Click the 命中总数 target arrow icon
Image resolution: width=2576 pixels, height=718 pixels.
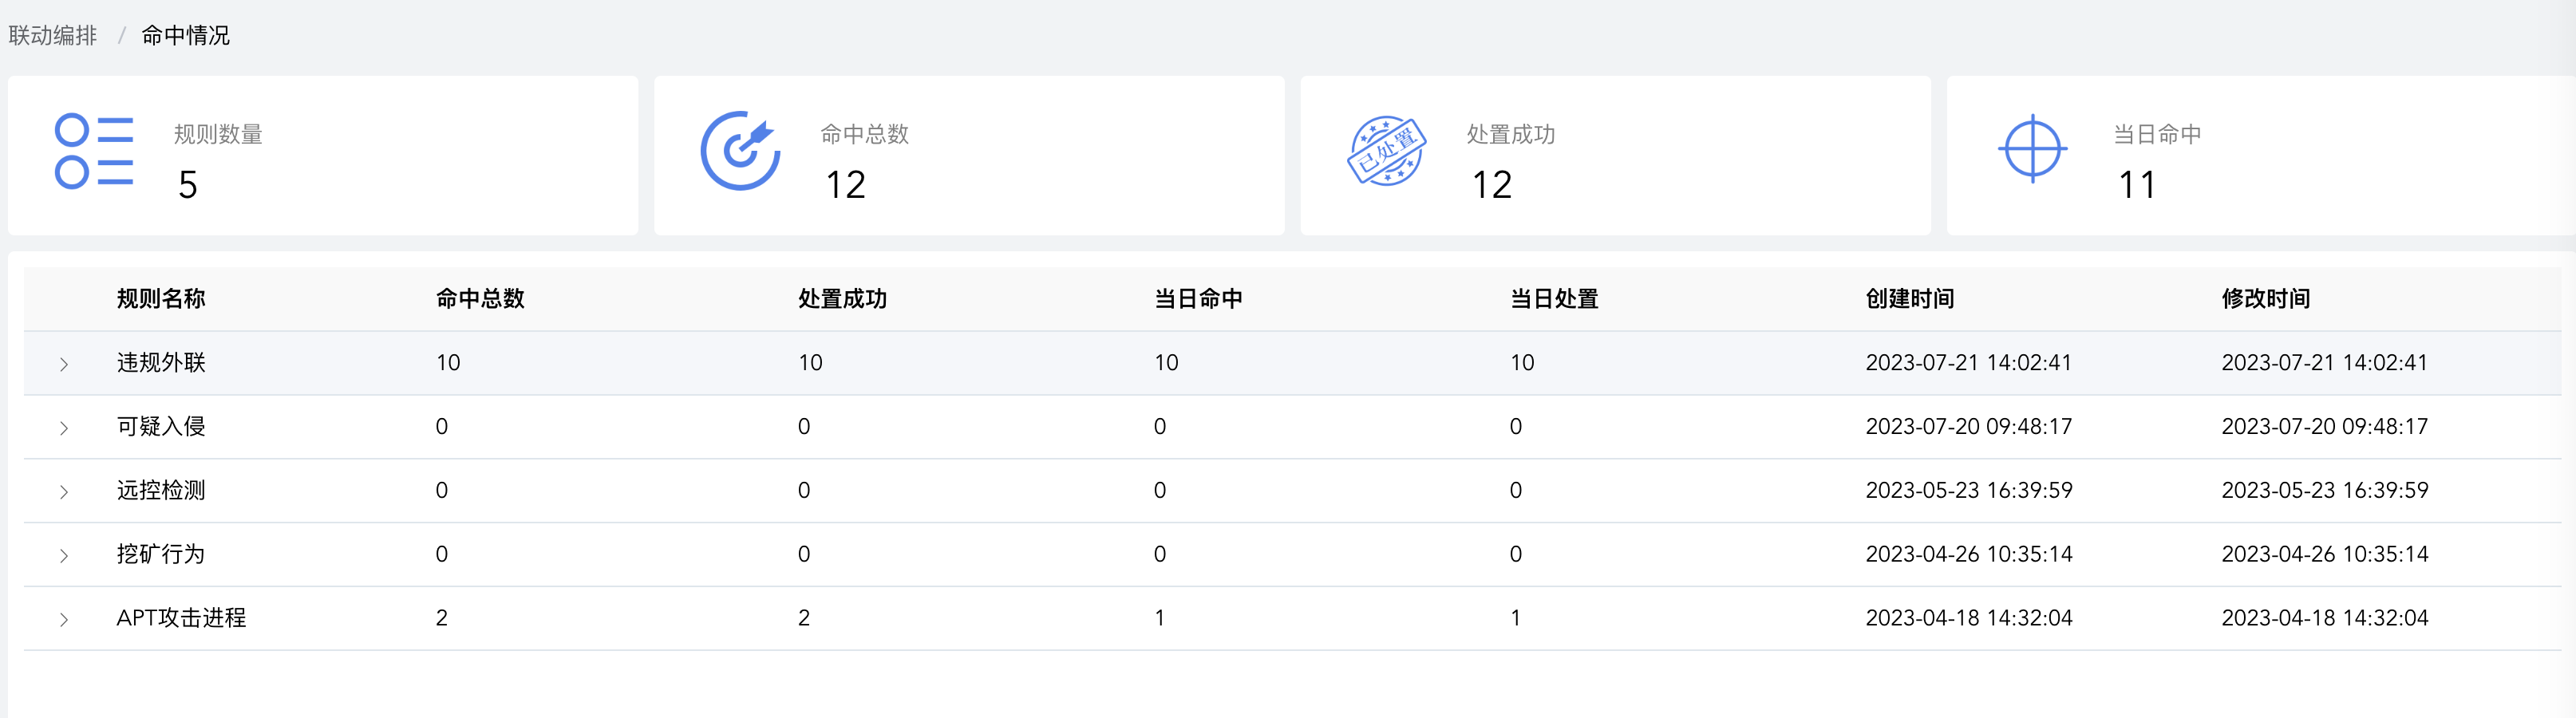click(740, 151)
